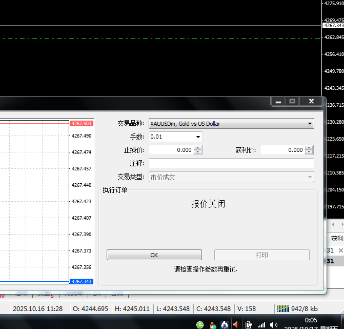Viewport: 344px width, 329px height.
Task: Click into the 止损价 value field
Action: [171, 150]
